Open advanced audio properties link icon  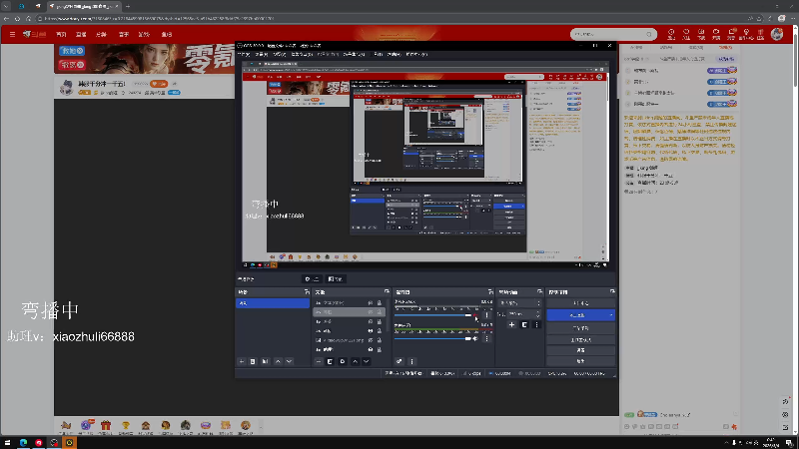pos(399,361)
